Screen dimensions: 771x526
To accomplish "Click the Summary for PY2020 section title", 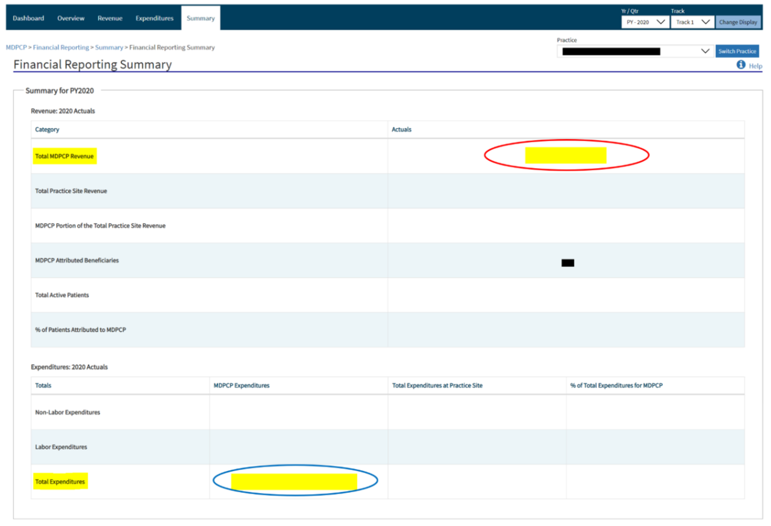I will coord(60,91).
